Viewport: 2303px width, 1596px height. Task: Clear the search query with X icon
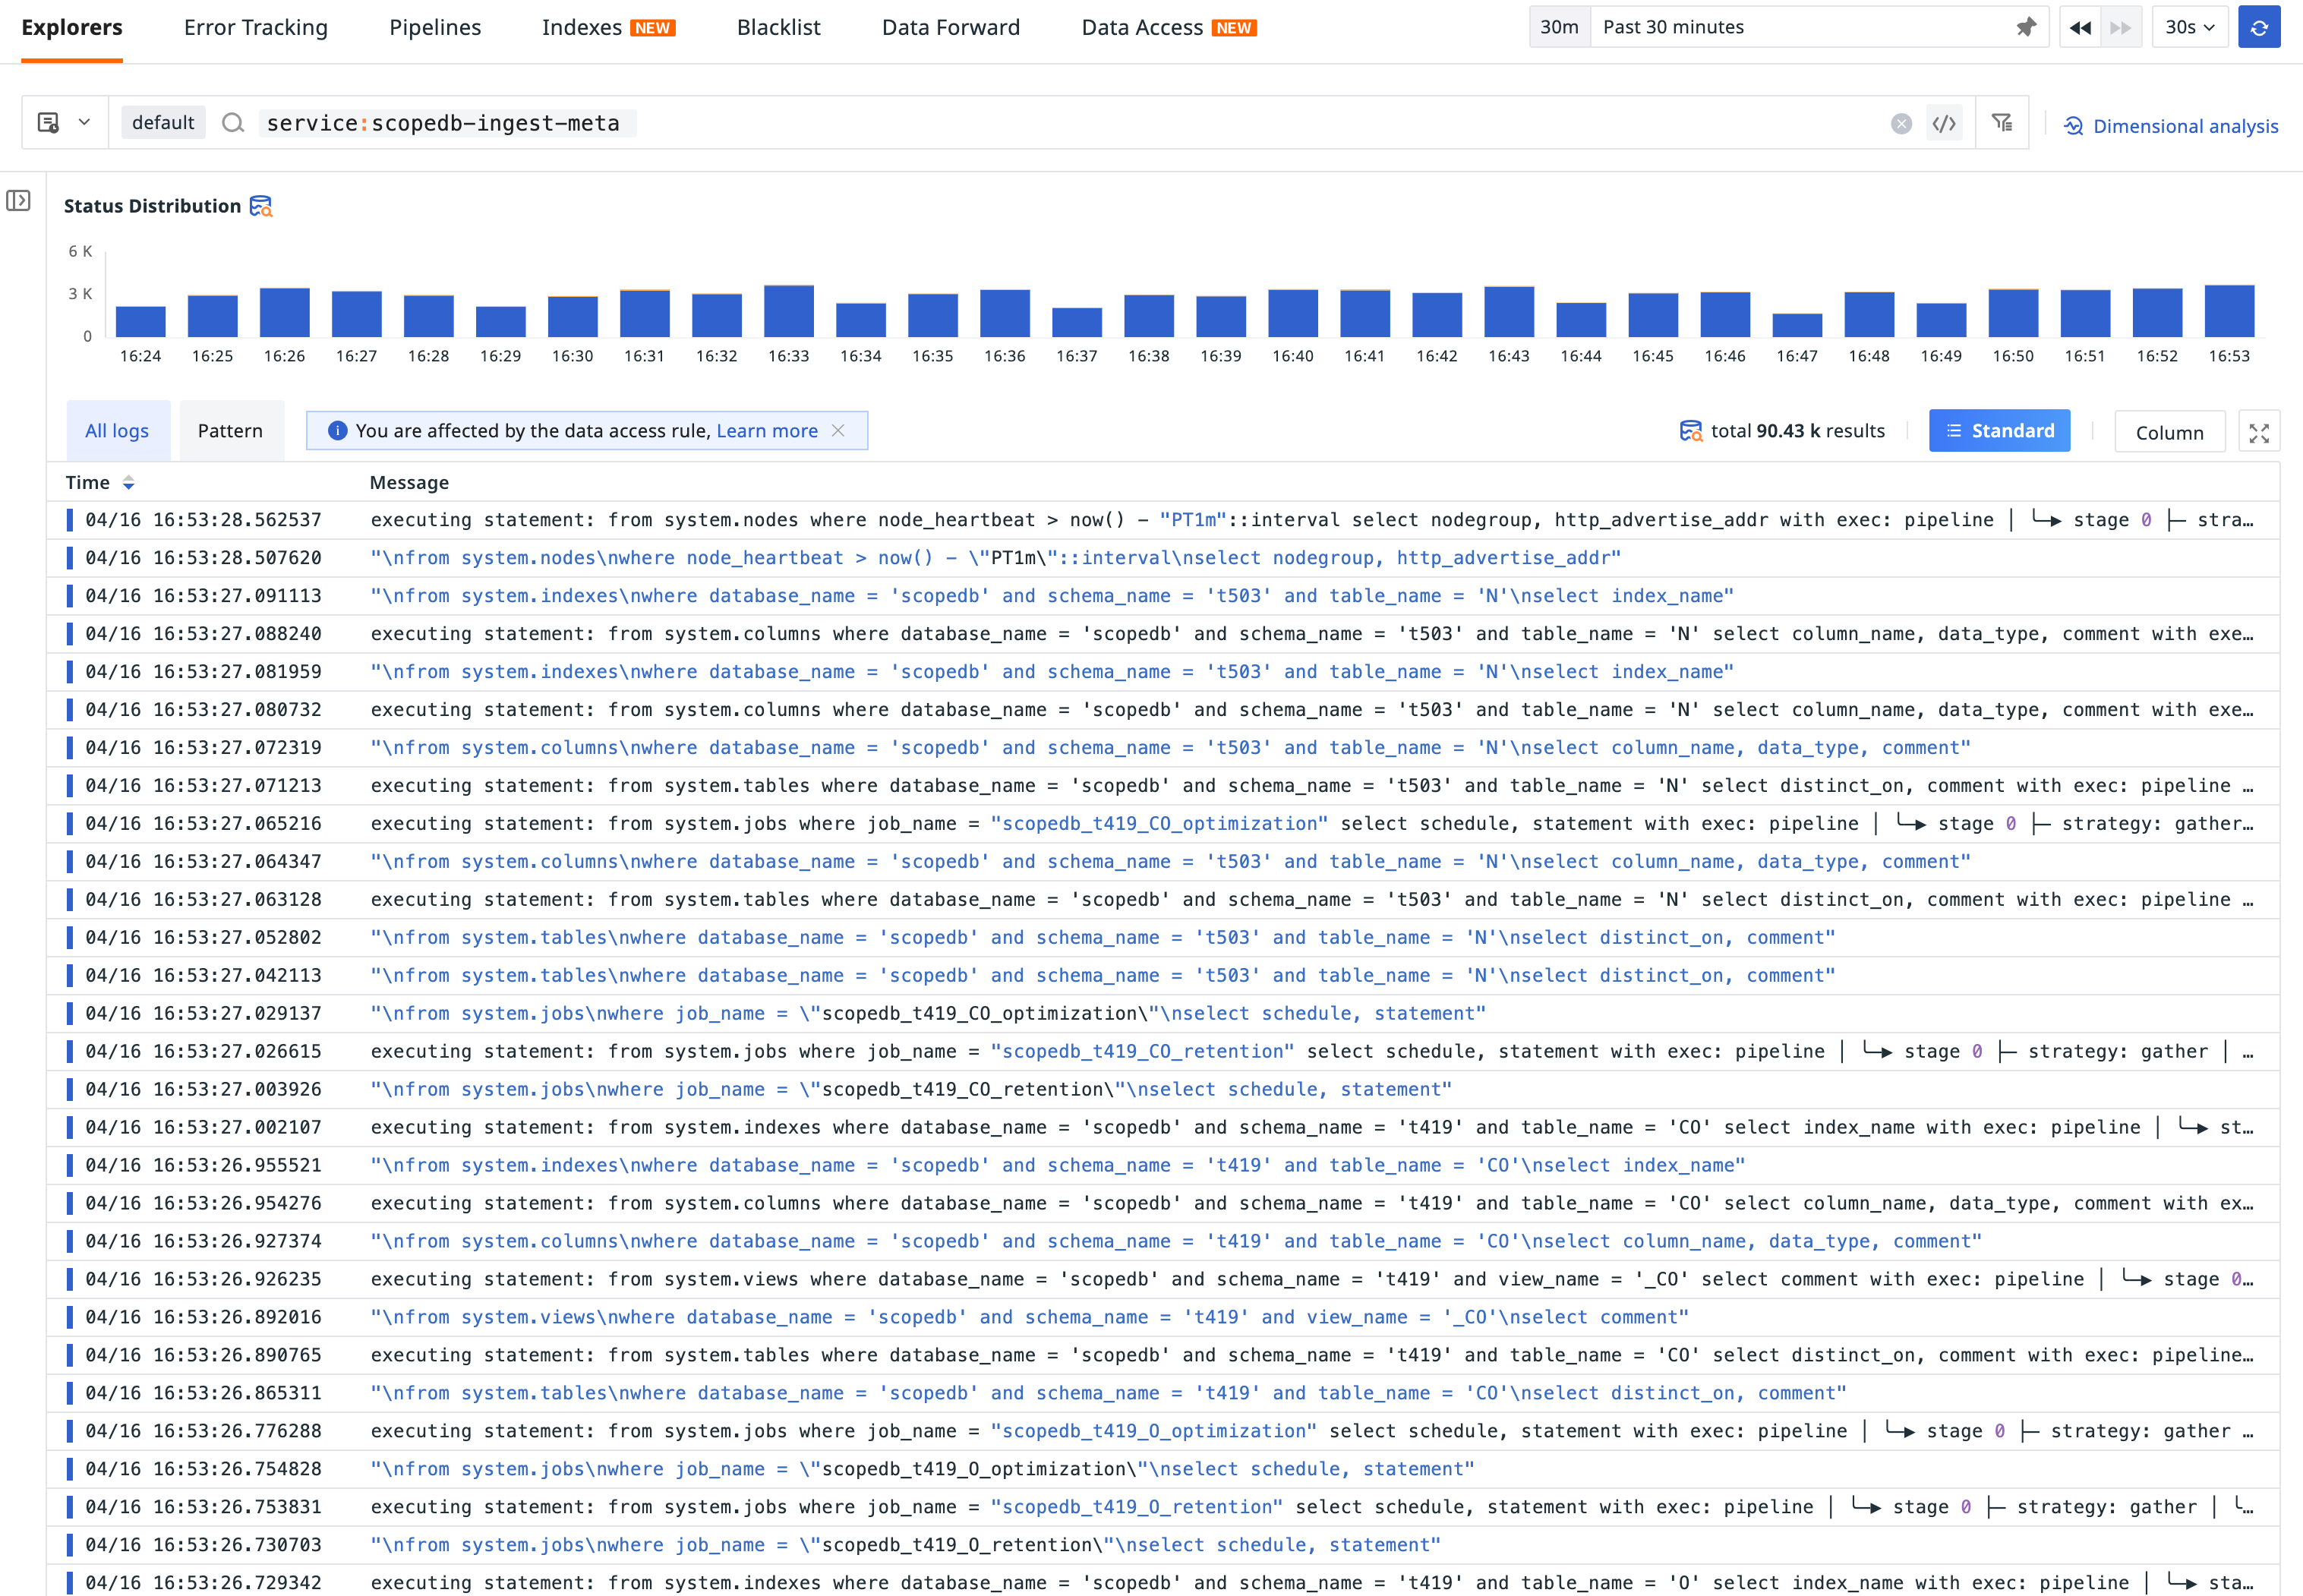[x=1901, y=123]
